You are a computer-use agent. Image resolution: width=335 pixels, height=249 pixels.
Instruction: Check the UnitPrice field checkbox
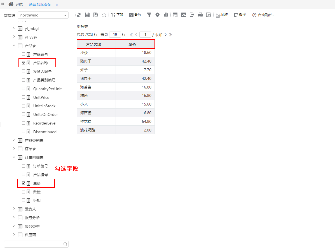24,97
